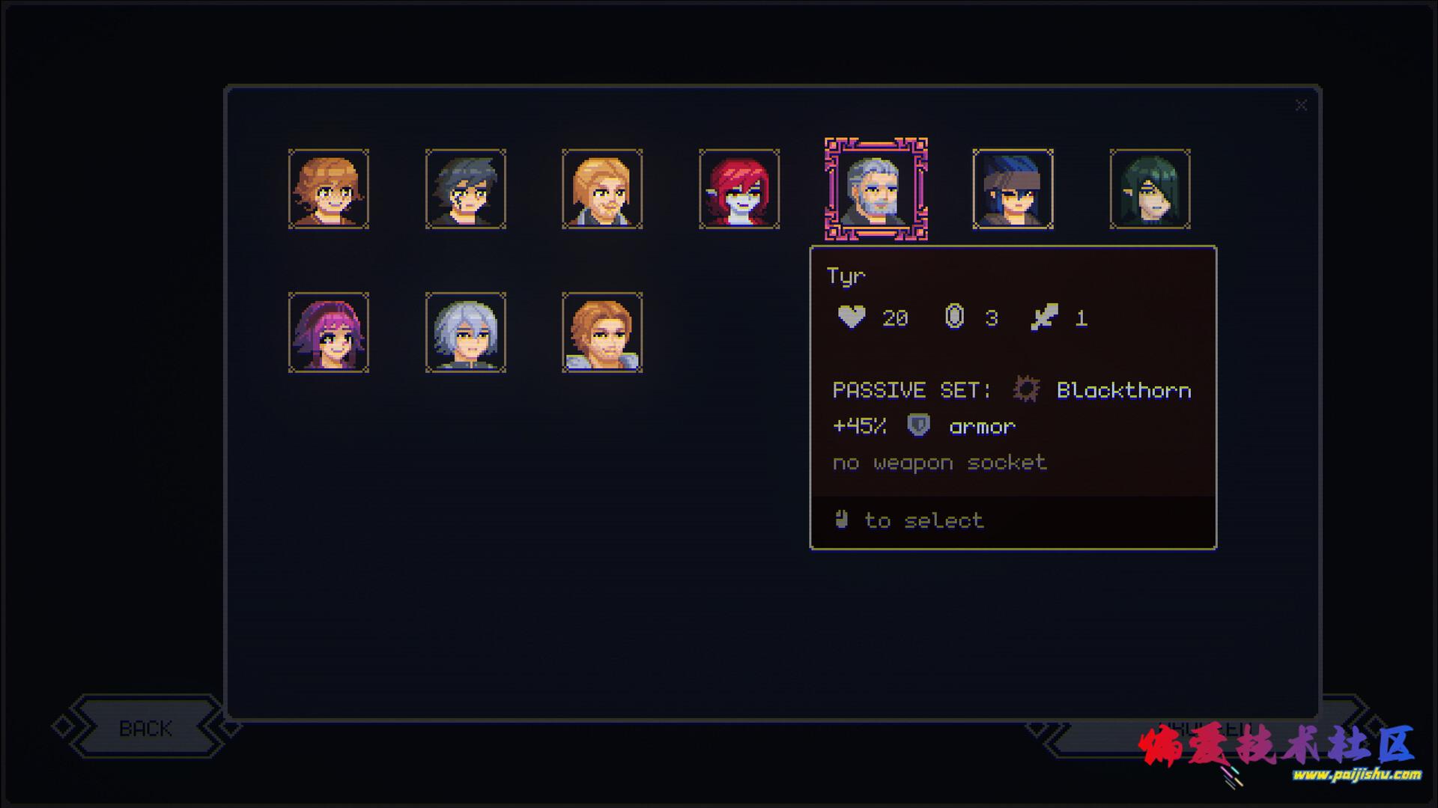1438x808 pixels.
Task: Close the character selection panel
Action: click(x=1301, y=106)
